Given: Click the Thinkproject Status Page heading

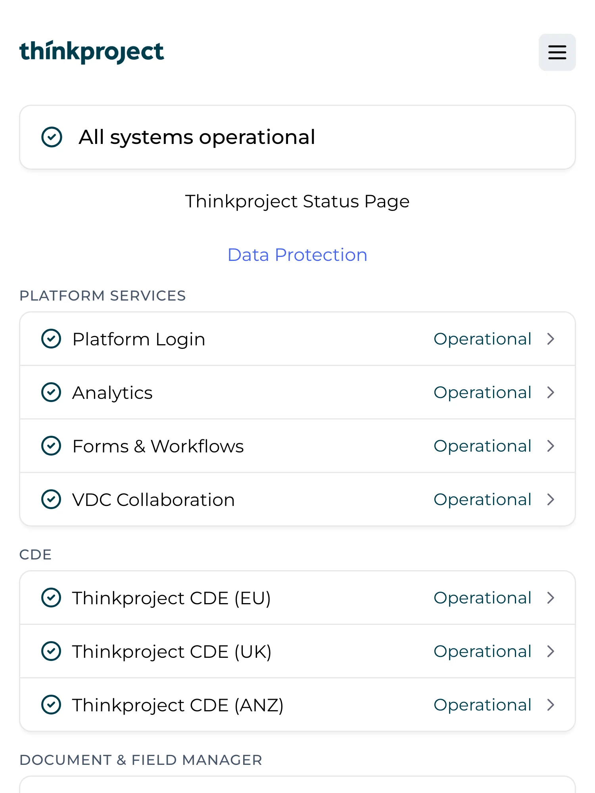Looking at the screenshot, I should click(297, 201).
